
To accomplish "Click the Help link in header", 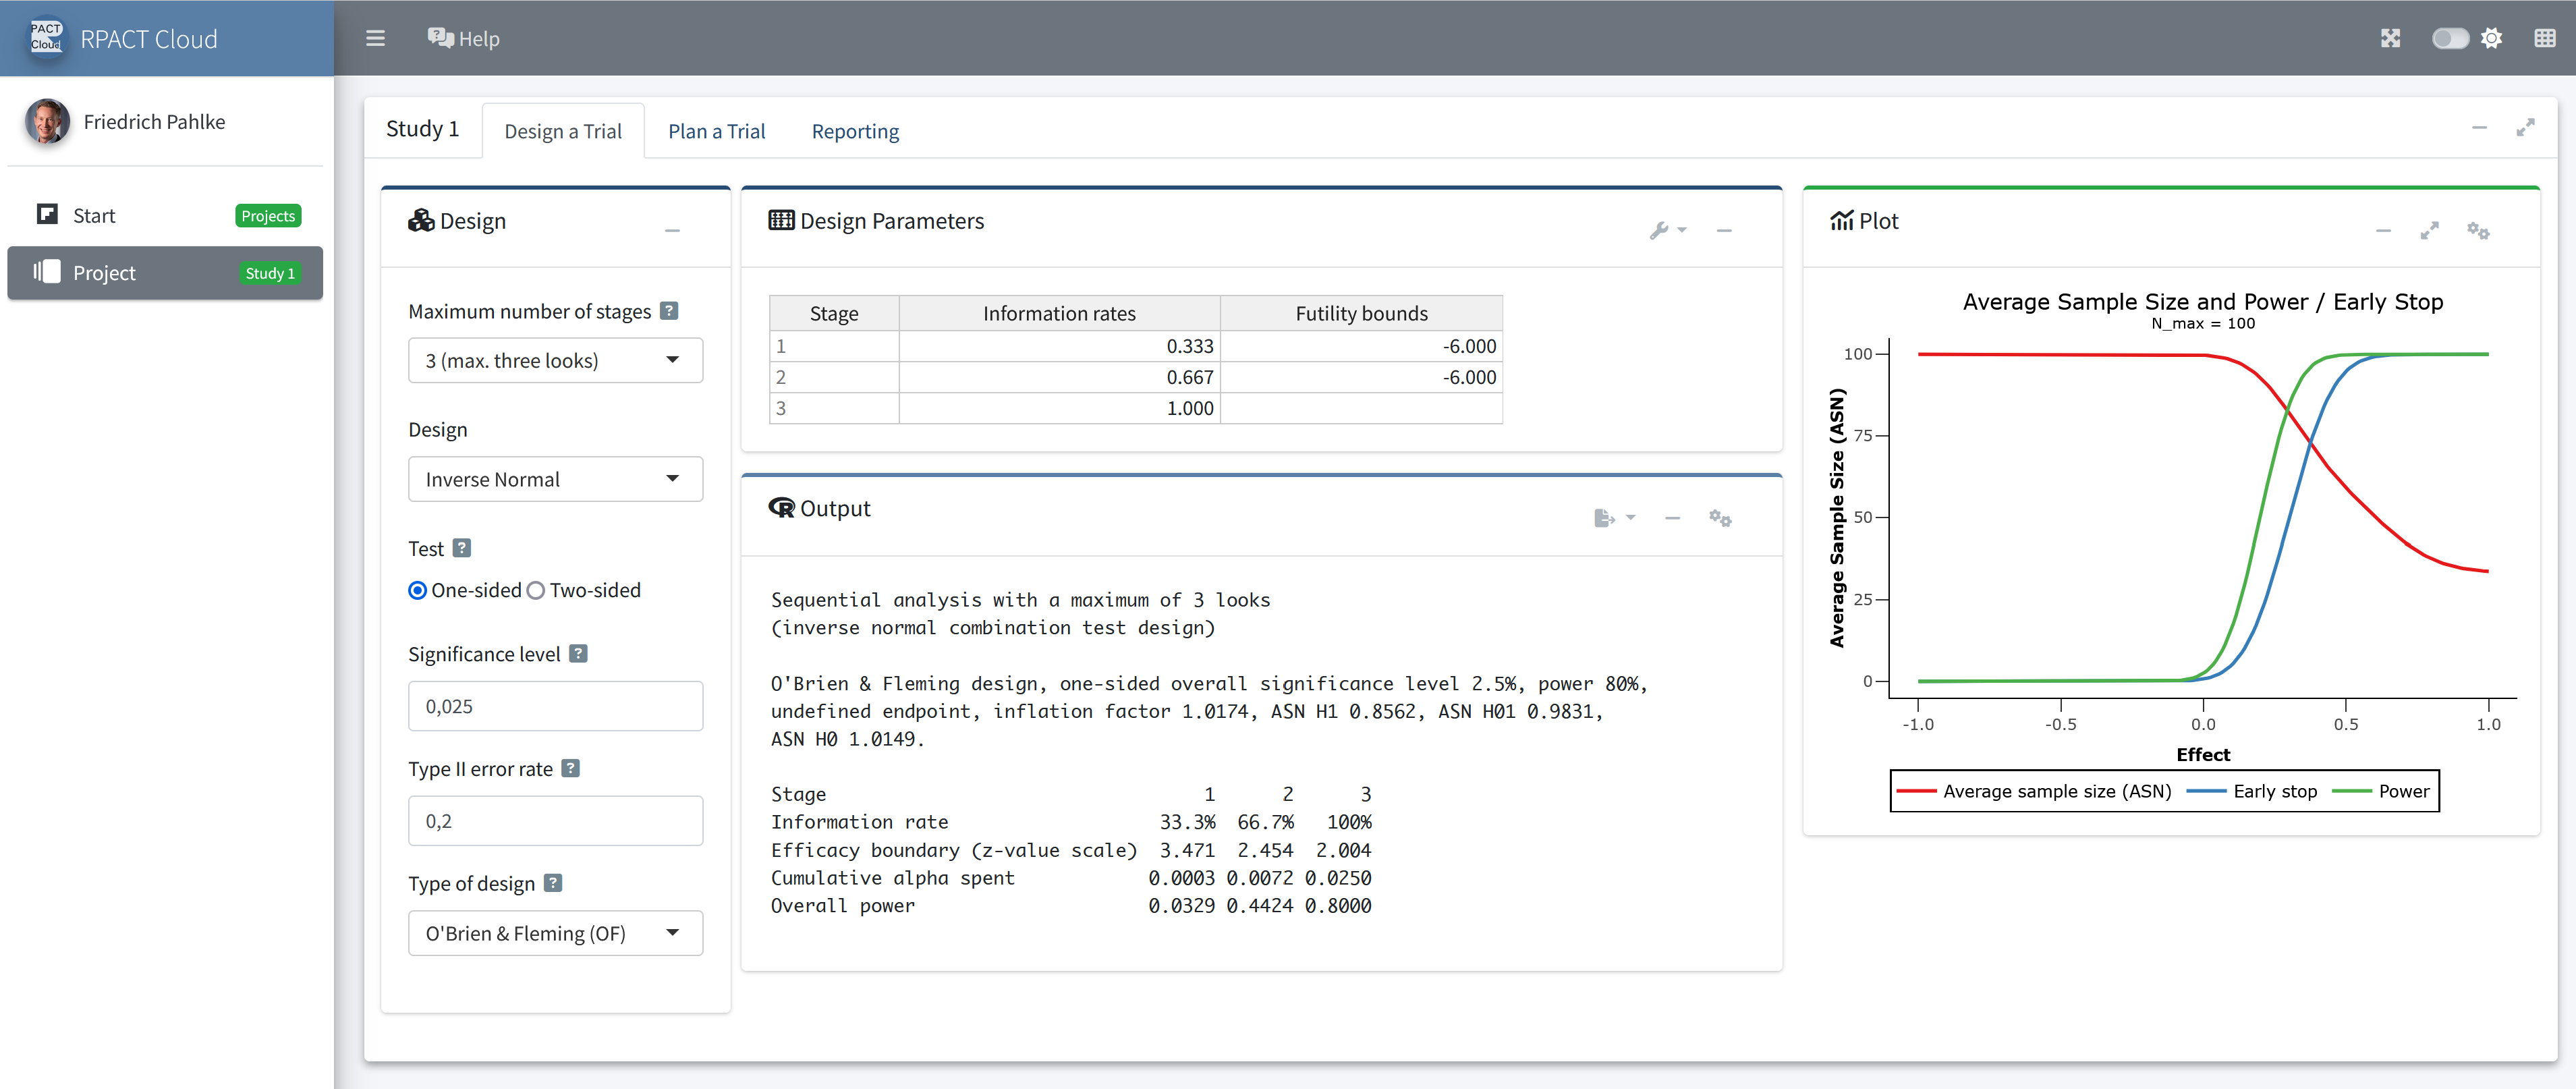I will point(464,38).
